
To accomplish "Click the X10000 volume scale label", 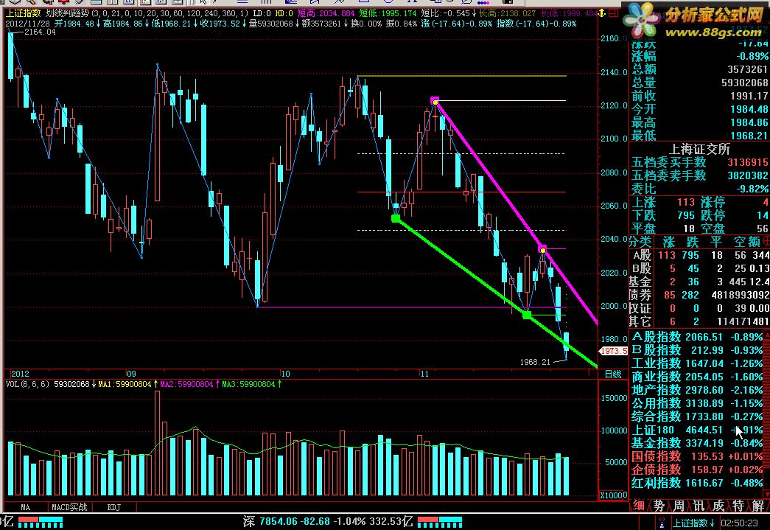I will [x=613, y=495].
